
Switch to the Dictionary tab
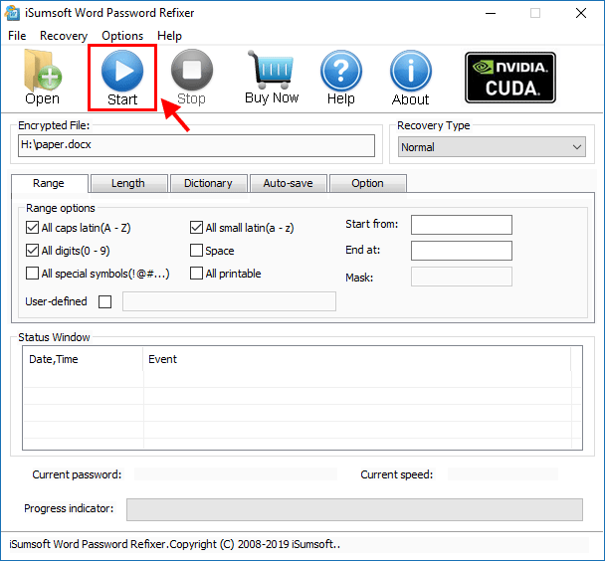coord(208,183)
